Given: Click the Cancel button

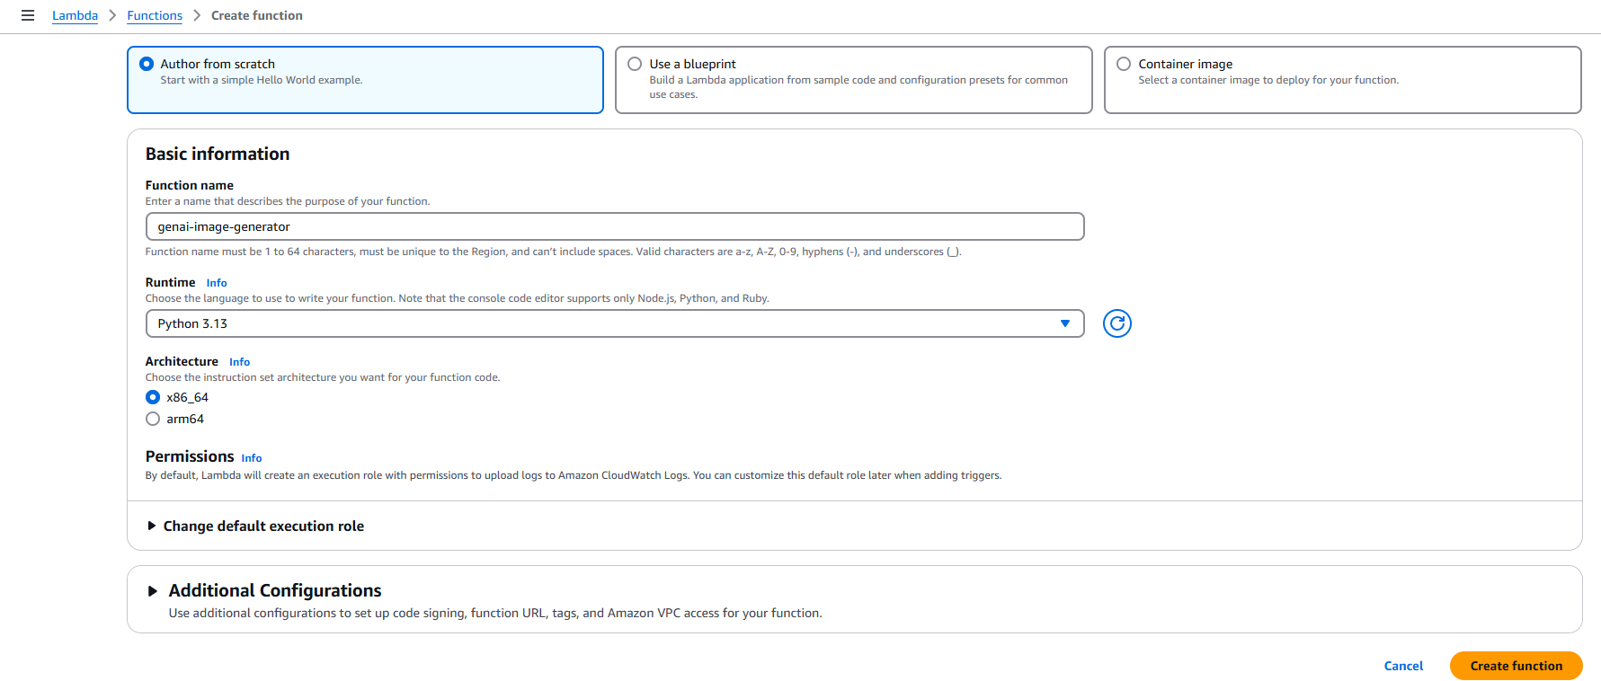Looking at the screenshot, I should coord(1403,666).
